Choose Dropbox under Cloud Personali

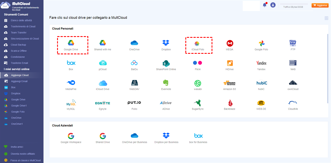(x=166, y=46)
